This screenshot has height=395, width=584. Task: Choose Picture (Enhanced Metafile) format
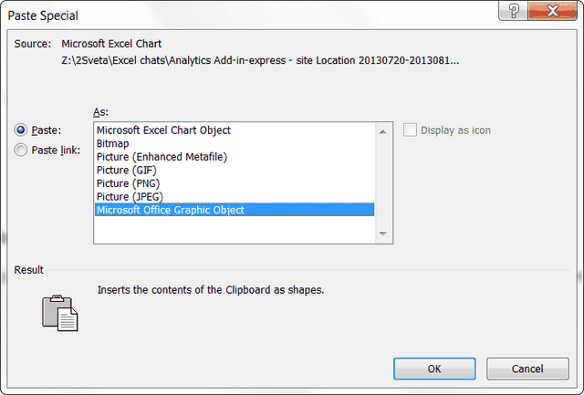pyautogui.click(x=162, y=157)
